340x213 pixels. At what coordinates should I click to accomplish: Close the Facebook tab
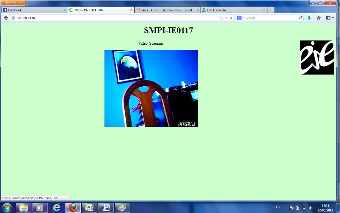click(65, 10)
